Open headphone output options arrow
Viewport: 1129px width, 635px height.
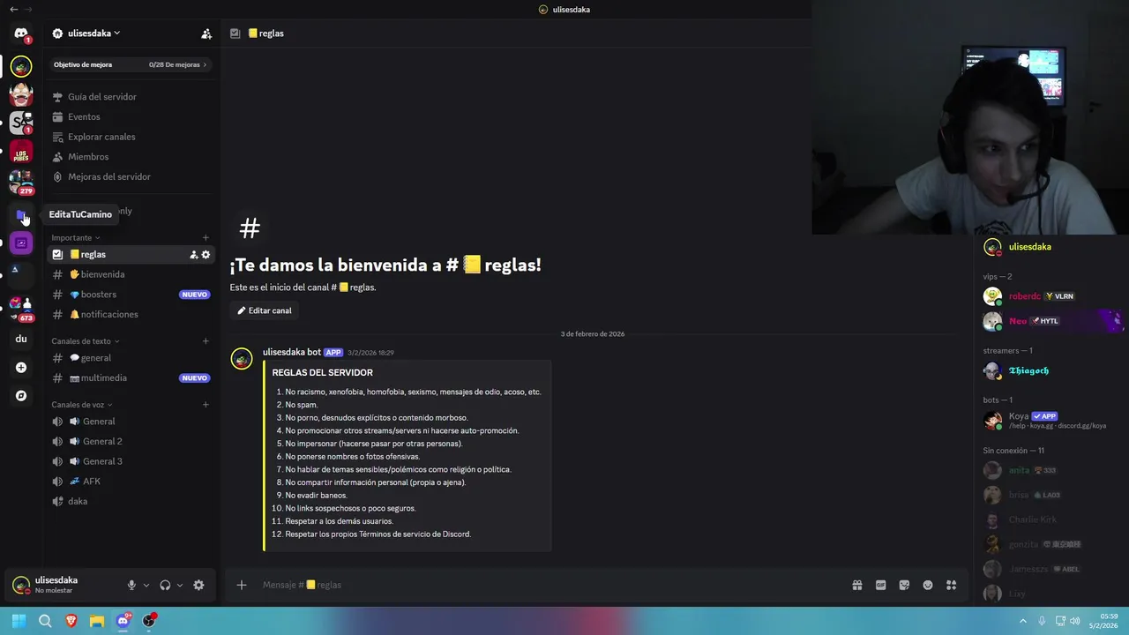(180, 585)
